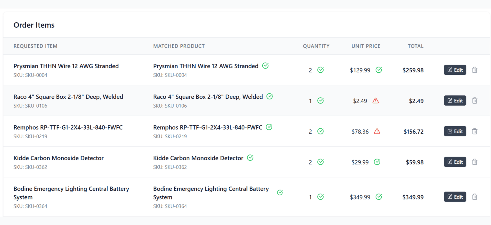Click match check icon after Bodine matched product
Screen dimensions: 491x225
[280, 193]
